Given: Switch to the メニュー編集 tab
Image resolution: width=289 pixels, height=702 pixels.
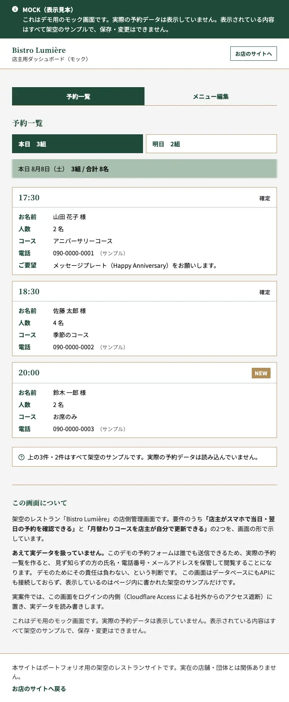Looking at the screenshot, I should coord(211,96).
